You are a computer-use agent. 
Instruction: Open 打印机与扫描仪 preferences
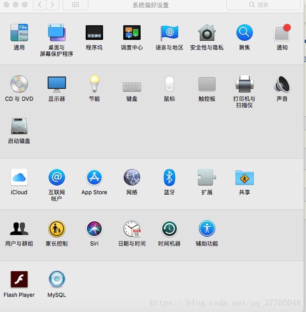coord(245,84)
